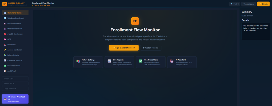272x106 pixels.
Task: Click the Summary heading in right panel
Action: click(247, 12)
